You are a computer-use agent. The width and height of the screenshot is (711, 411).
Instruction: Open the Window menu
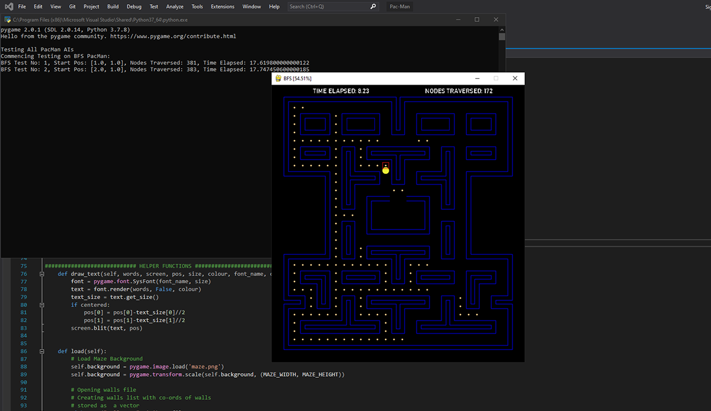(x=252, y=7)
